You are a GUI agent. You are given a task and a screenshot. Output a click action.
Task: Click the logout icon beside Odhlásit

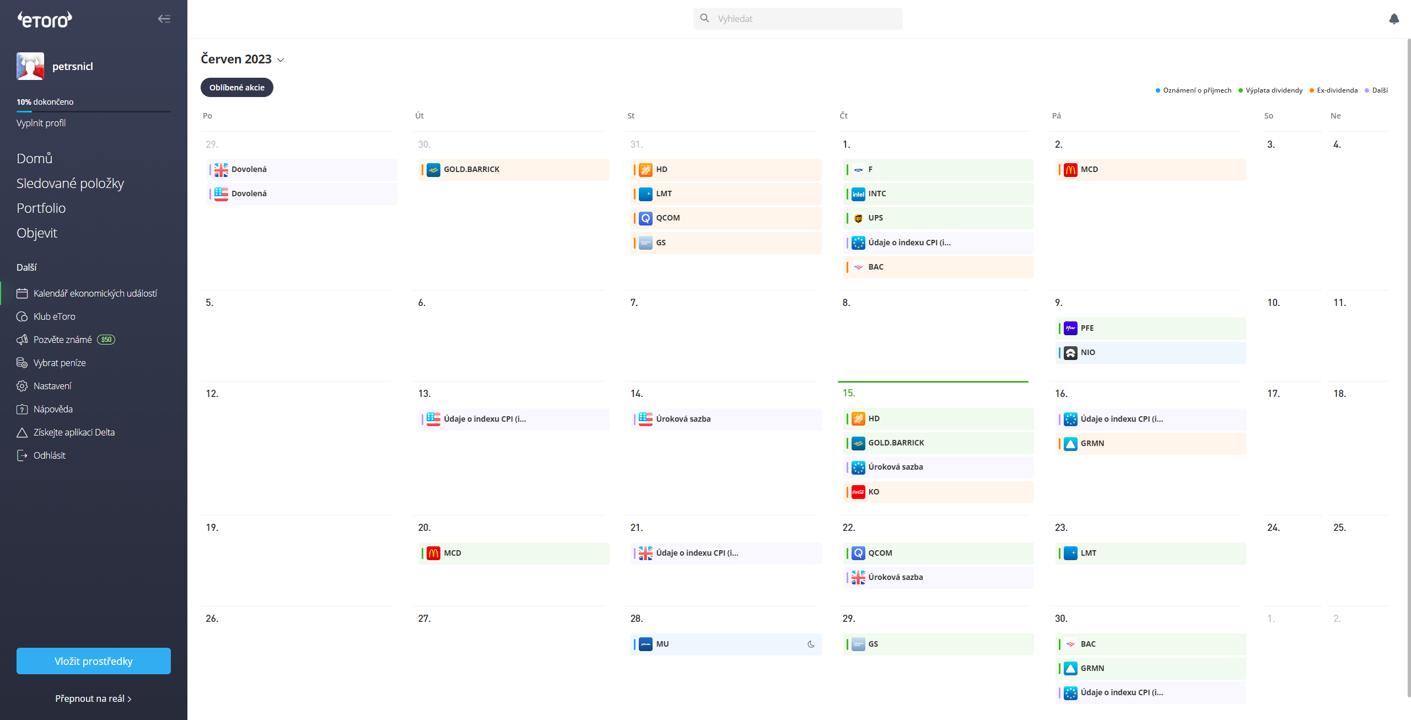[x=22, y=455]
